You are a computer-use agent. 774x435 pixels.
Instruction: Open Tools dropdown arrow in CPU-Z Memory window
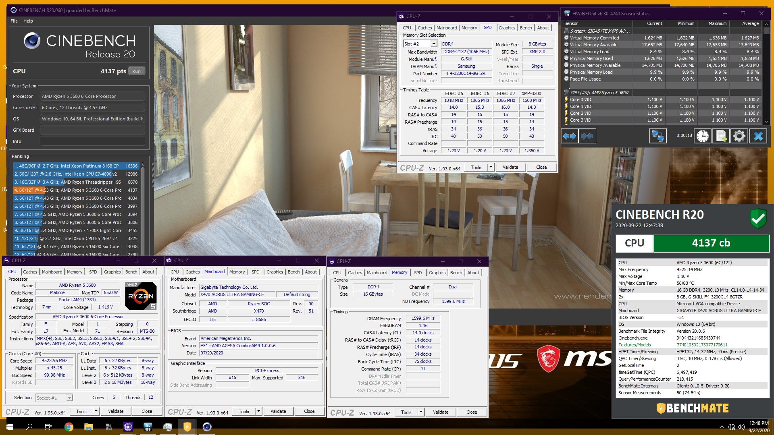click(x=421, y=412)
